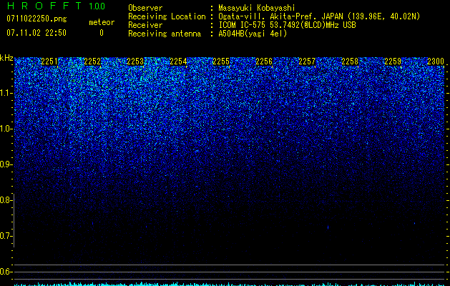This screenshot has height=286, width=450.
Task: Click the 2253 time marker
Action: [x=135, y=61]
